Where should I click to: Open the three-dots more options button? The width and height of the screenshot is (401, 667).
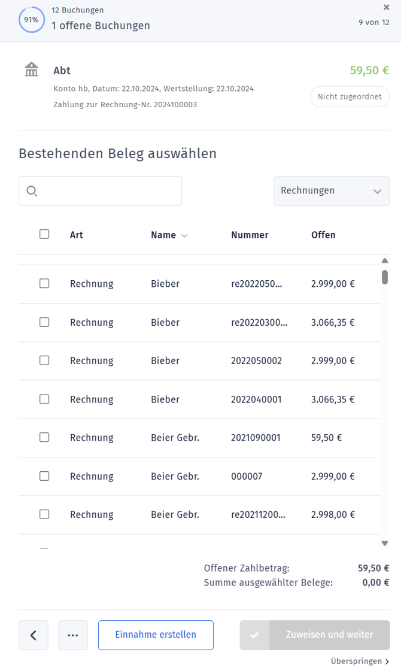(x=72, y=635)
